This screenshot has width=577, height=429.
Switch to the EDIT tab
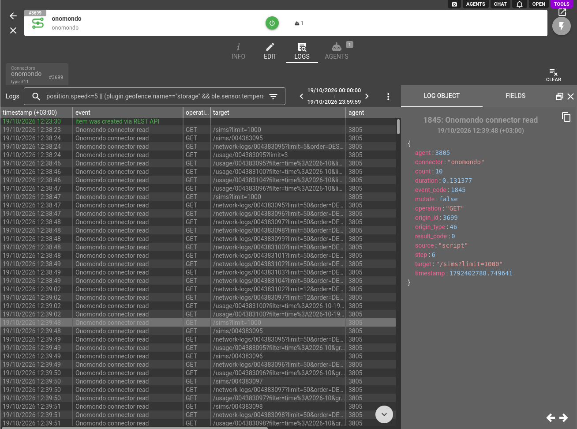[270, 51]
